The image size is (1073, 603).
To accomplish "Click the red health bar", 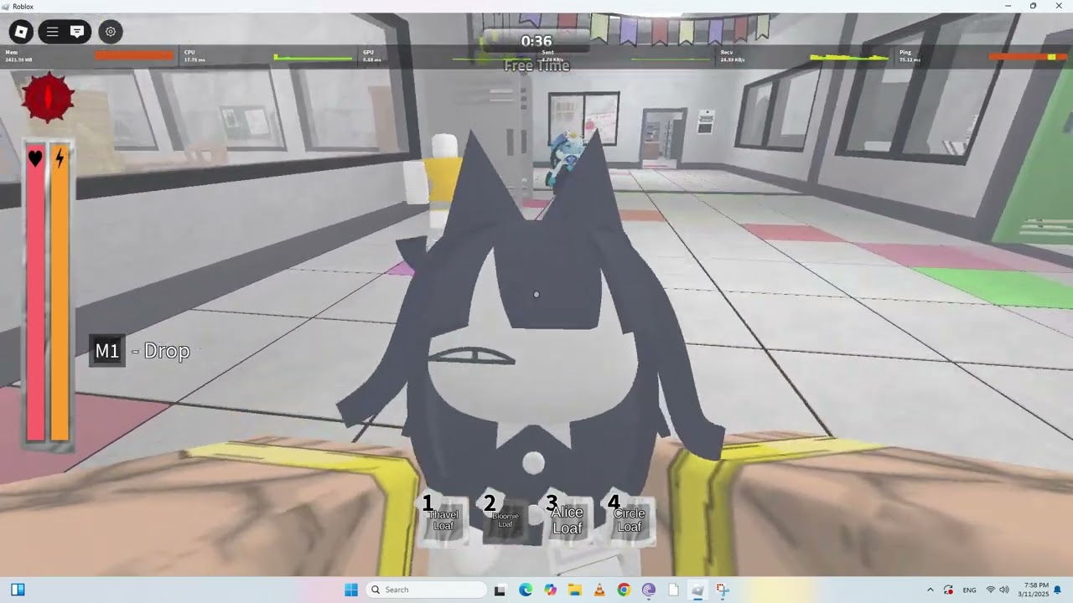I will click(35, 293).
